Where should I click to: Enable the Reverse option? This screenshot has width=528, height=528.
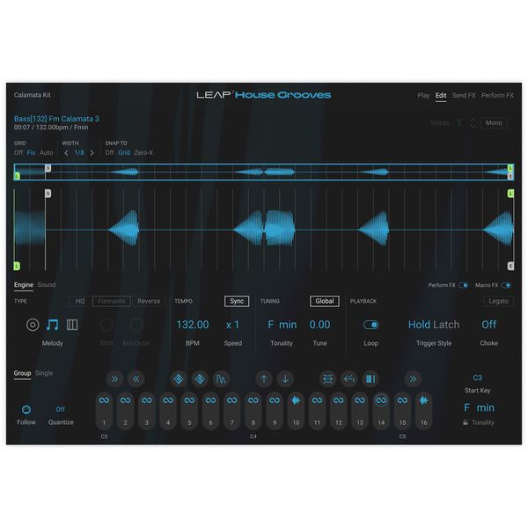[149, 301]
